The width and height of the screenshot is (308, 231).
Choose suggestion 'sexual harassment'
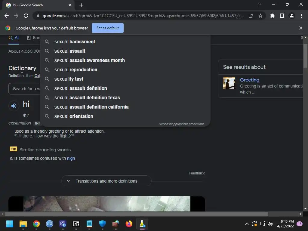tap(125, 42)
